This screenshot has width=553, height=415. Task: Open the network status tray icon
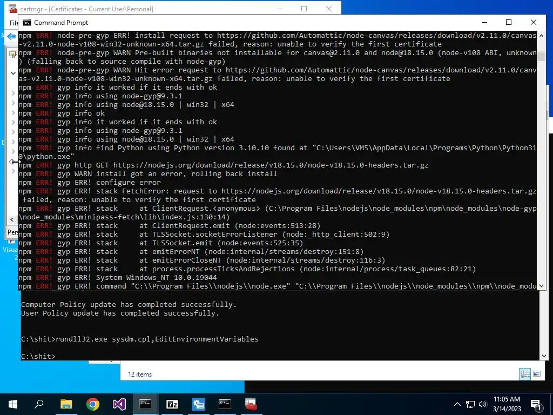click(470, 404)
